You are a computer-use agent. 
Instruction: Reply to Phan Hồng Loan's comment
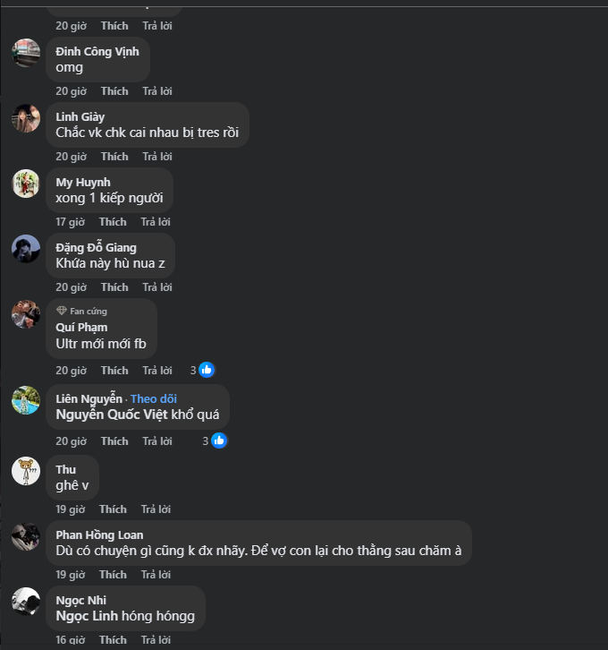156,575
